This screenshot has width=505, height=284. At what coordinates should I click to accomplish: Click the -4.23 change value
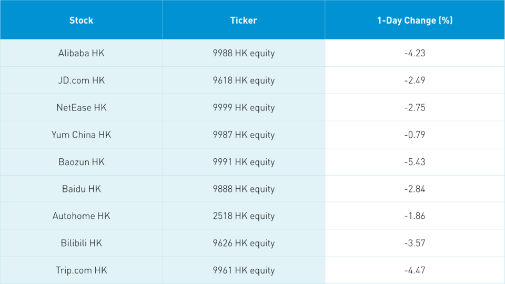click(415, 53)
